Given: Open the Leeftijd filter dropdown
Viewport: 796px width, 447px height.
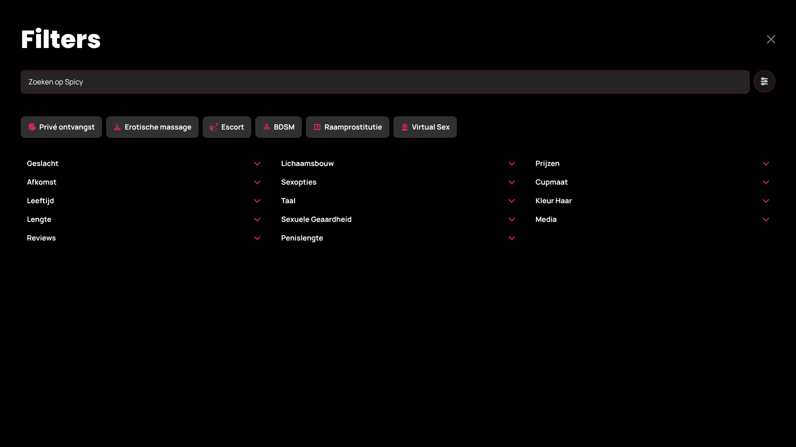Looking at the screenshot, I should pyautogui.click(x=257, y=201).
